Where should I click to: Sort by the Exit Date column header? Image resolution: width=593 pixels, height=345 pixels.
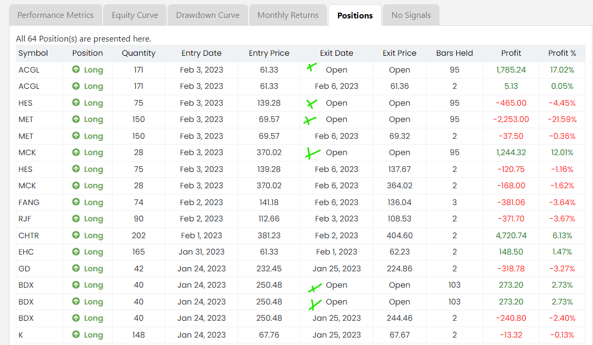pos(336,53)
